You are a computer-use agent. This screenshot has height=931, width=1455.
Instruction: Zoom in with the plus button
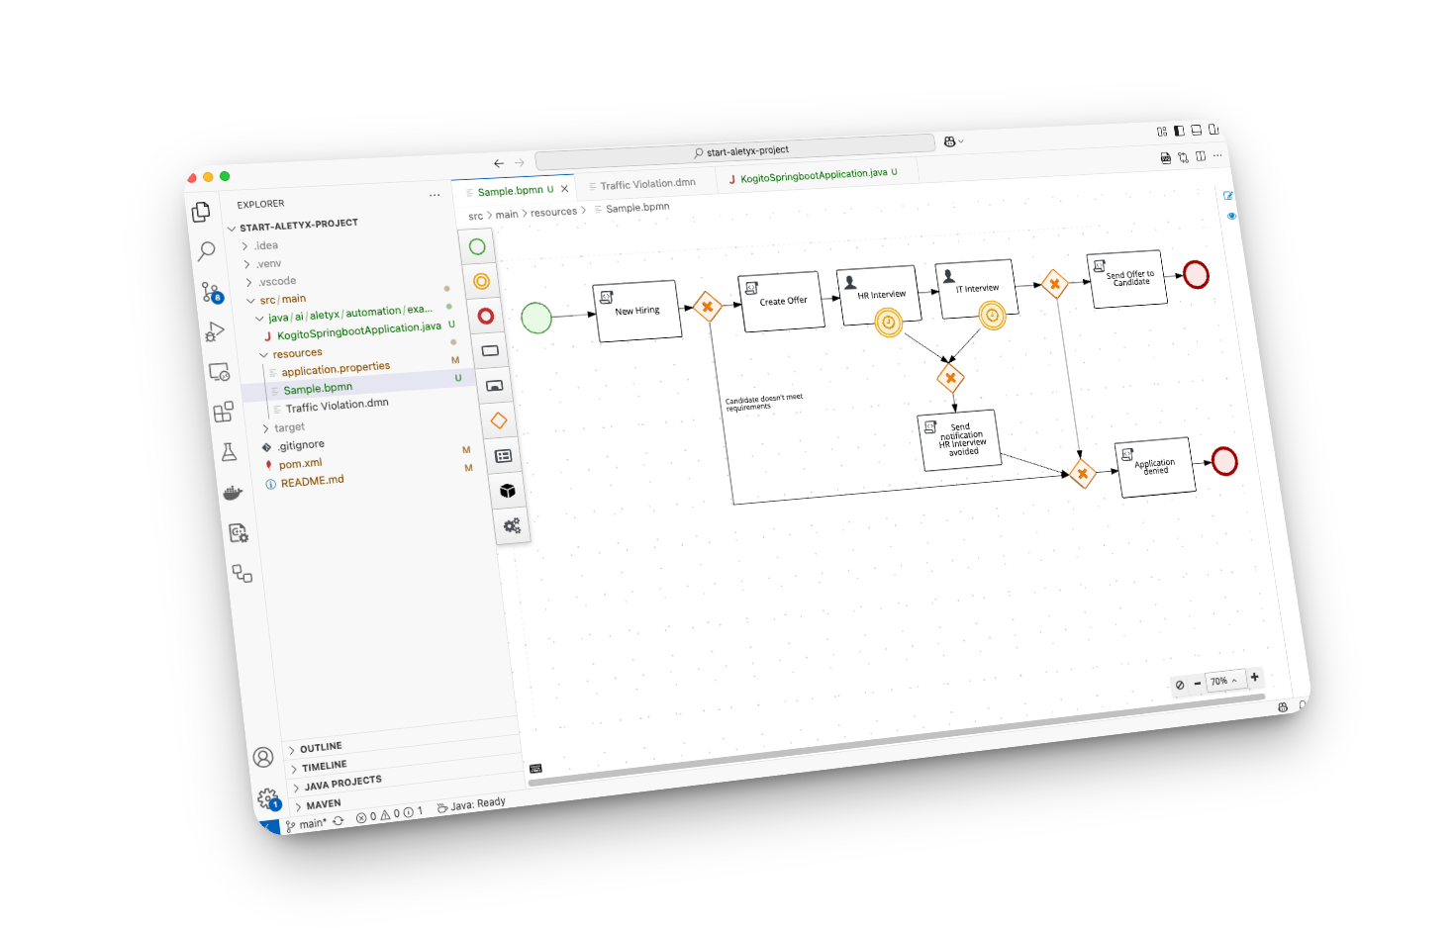1255,677
